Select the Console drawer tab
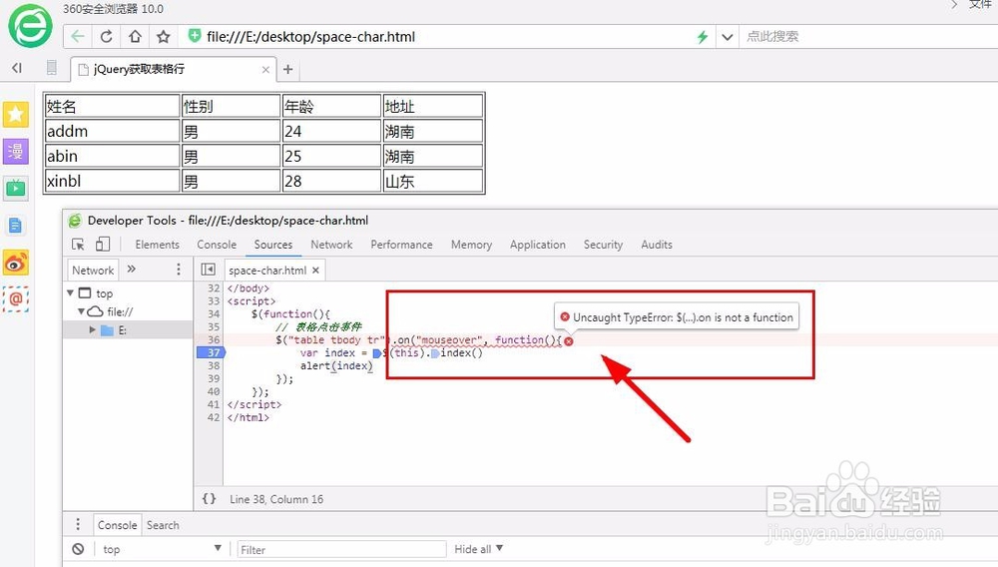 pyautogui.click(x=117, y=525)
